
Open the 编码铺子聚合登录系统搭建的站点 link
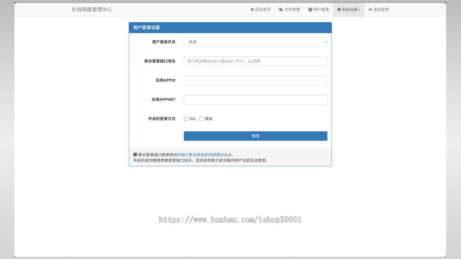[x=202, y=155]
